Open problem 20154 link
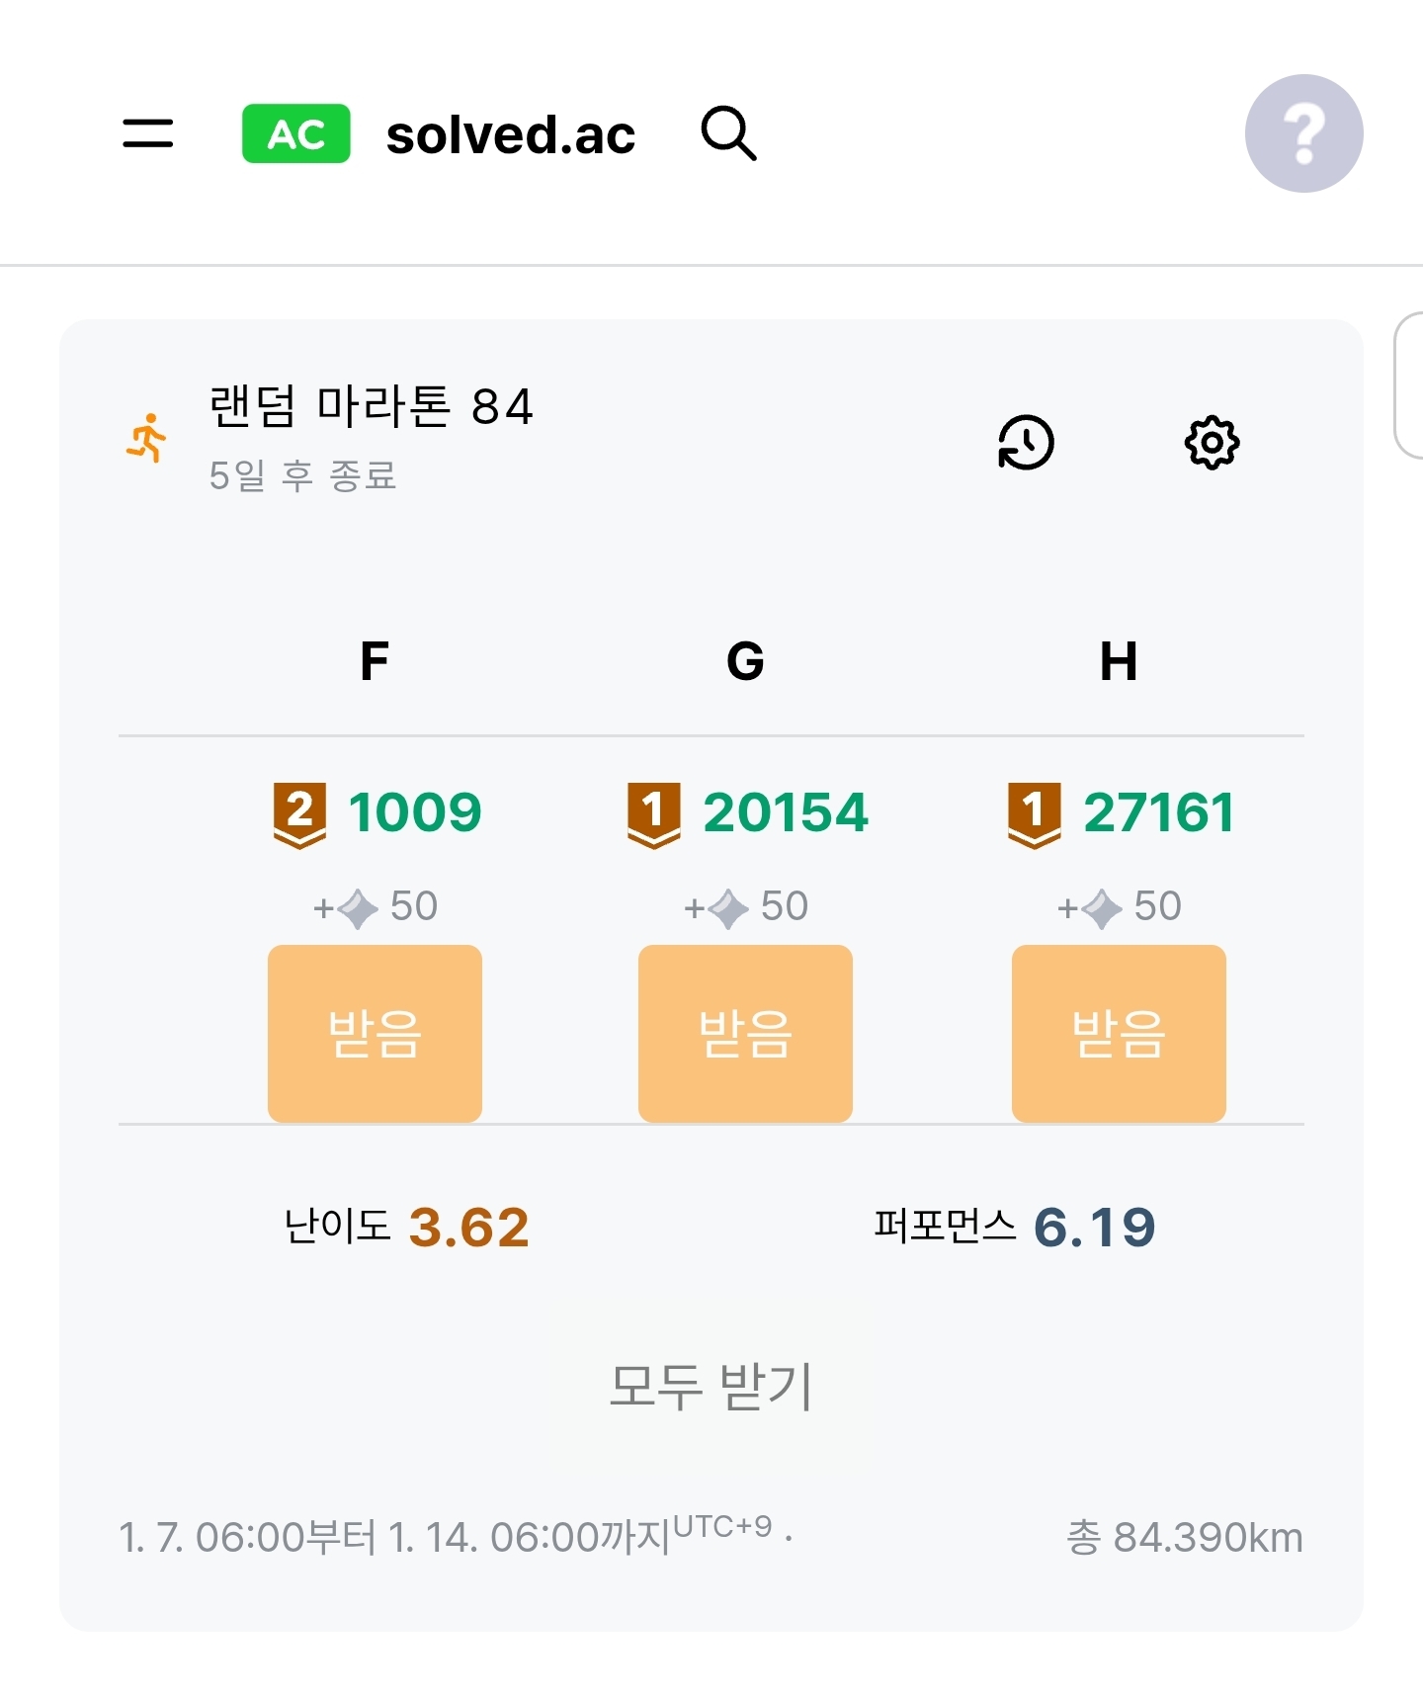This screenshot has height=1700, width=1423. pos(786,812)
